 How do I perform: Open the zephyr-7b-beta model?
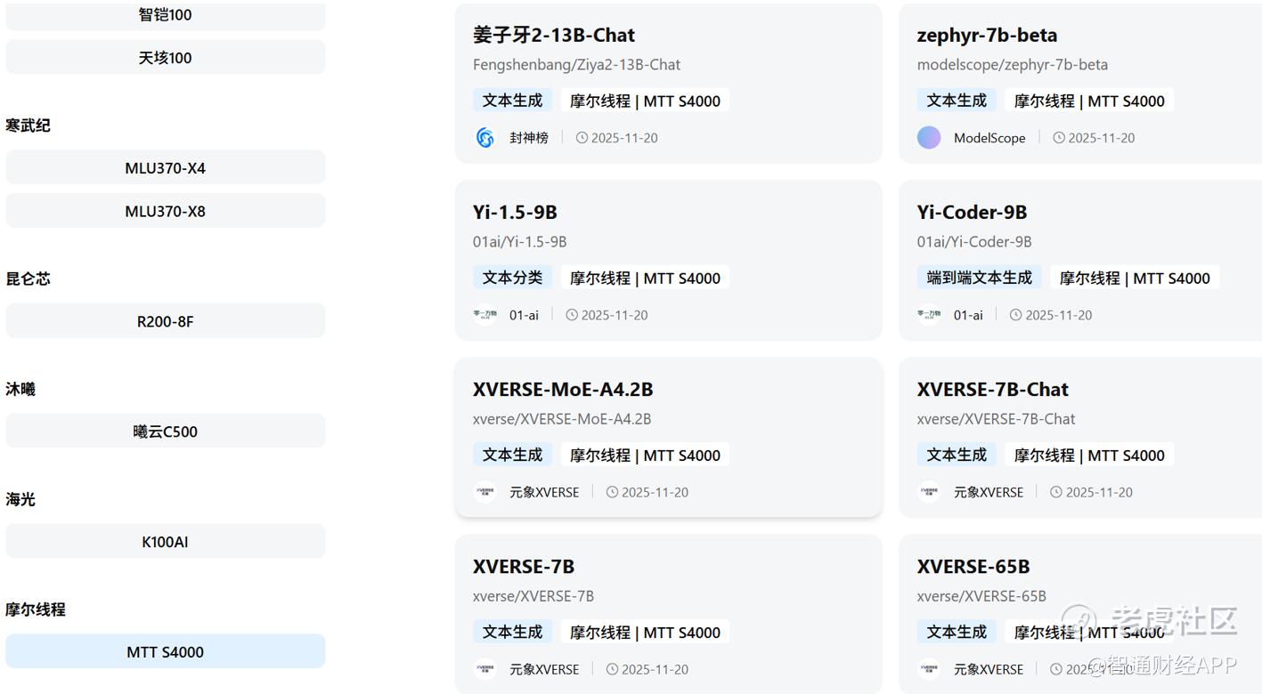coord(987,36)
